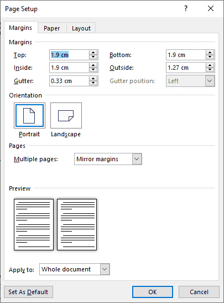
Task: Click the left preview page thumbnail
Action: pos(34,224)
